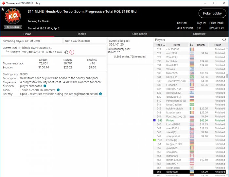
Task: Select player Sense321 row
Action: (189, 172)
